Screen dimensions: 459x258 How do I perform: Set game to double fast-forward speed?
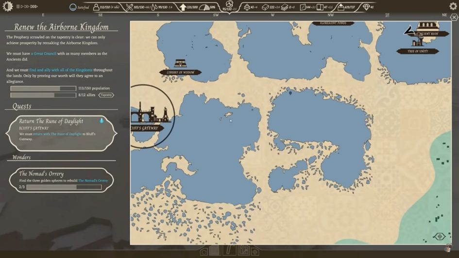(x=27, y=6)
